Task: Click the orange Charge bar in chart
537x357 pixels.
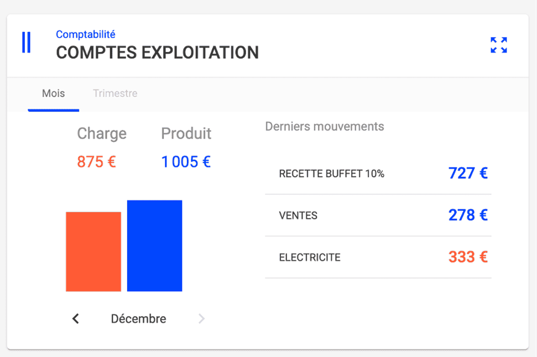Action: click(x=93, y=251)
